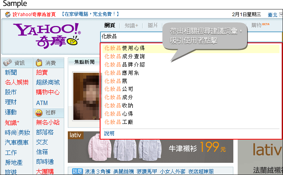Switch to the 圖片 search tab
This screenshot has width=283, height=175.
point(153,25)
